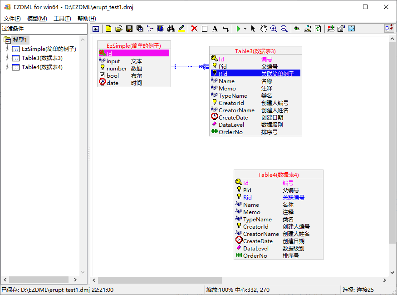
Task: Click the blue fit-to-screen icon
Action: [x=352, y=29]
